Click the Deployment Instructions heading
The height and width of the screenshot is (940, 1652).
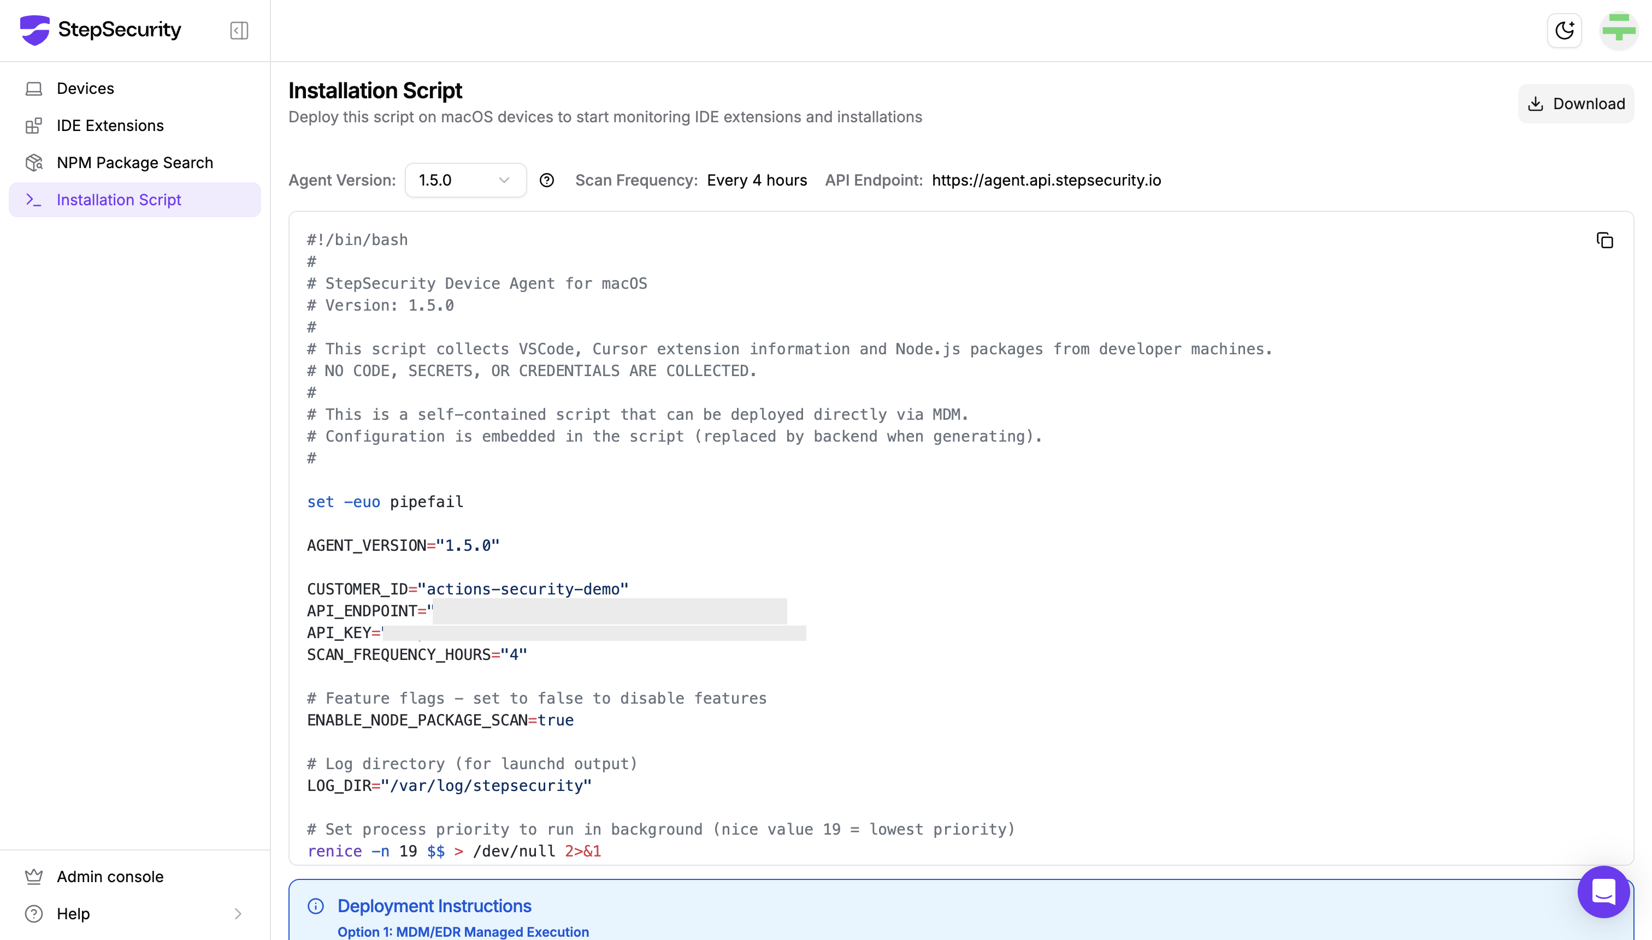434,906
